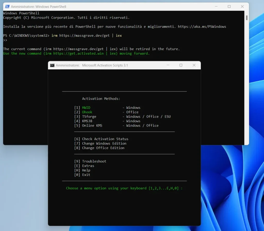
Task: Click the Check Activation Status line
Action: pos(101,139)
